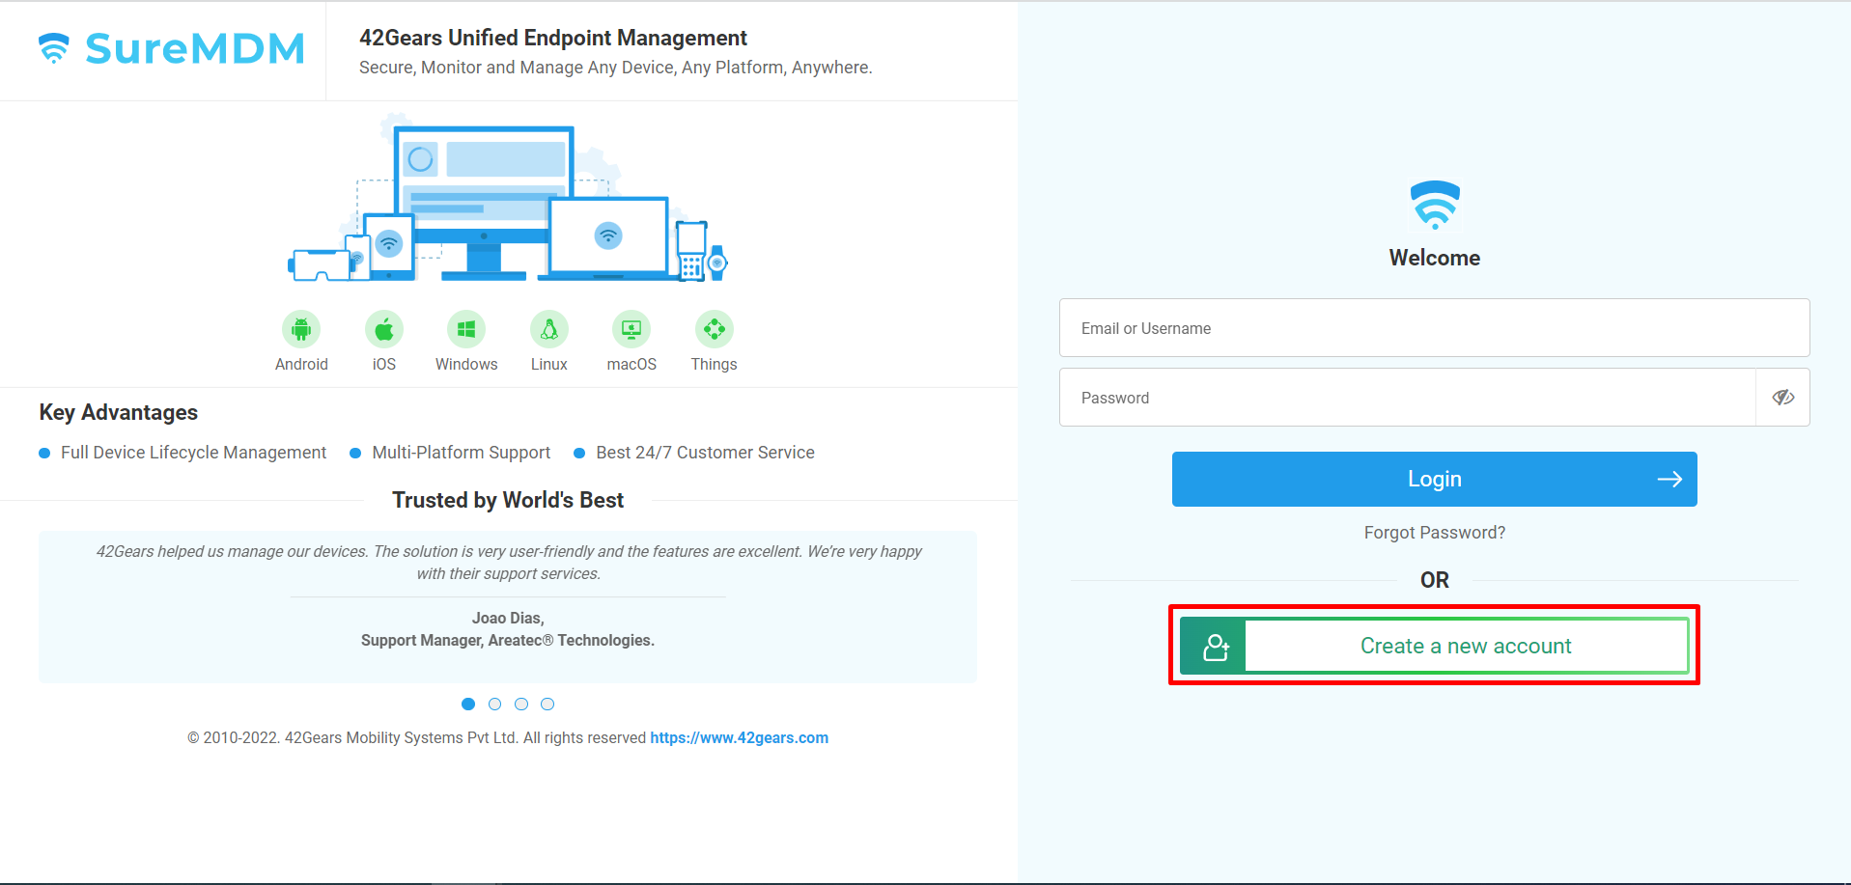
Task: Select the first testimonial carousel dot
Action: (x=468, y=704)
